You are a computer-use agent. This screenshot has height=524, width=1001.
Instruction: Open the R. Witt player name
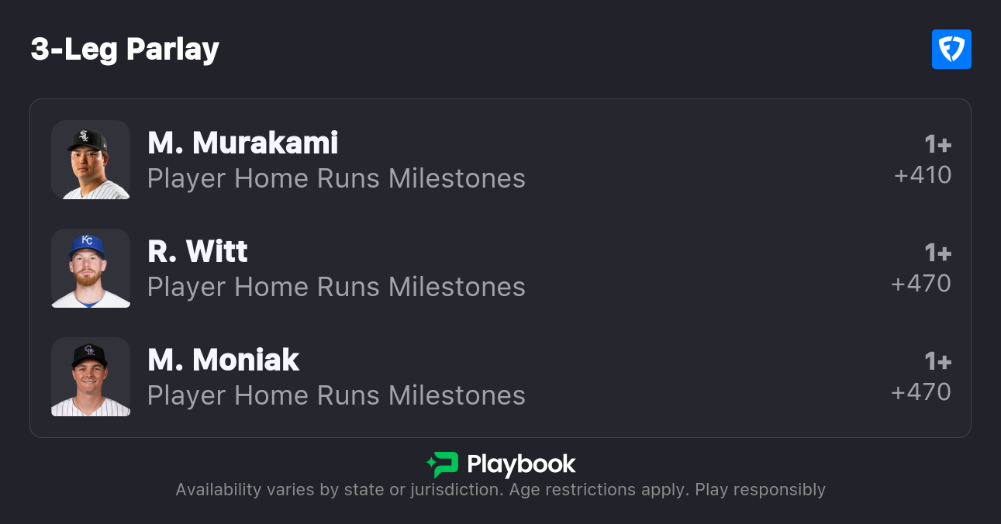[x=198, y=251]
